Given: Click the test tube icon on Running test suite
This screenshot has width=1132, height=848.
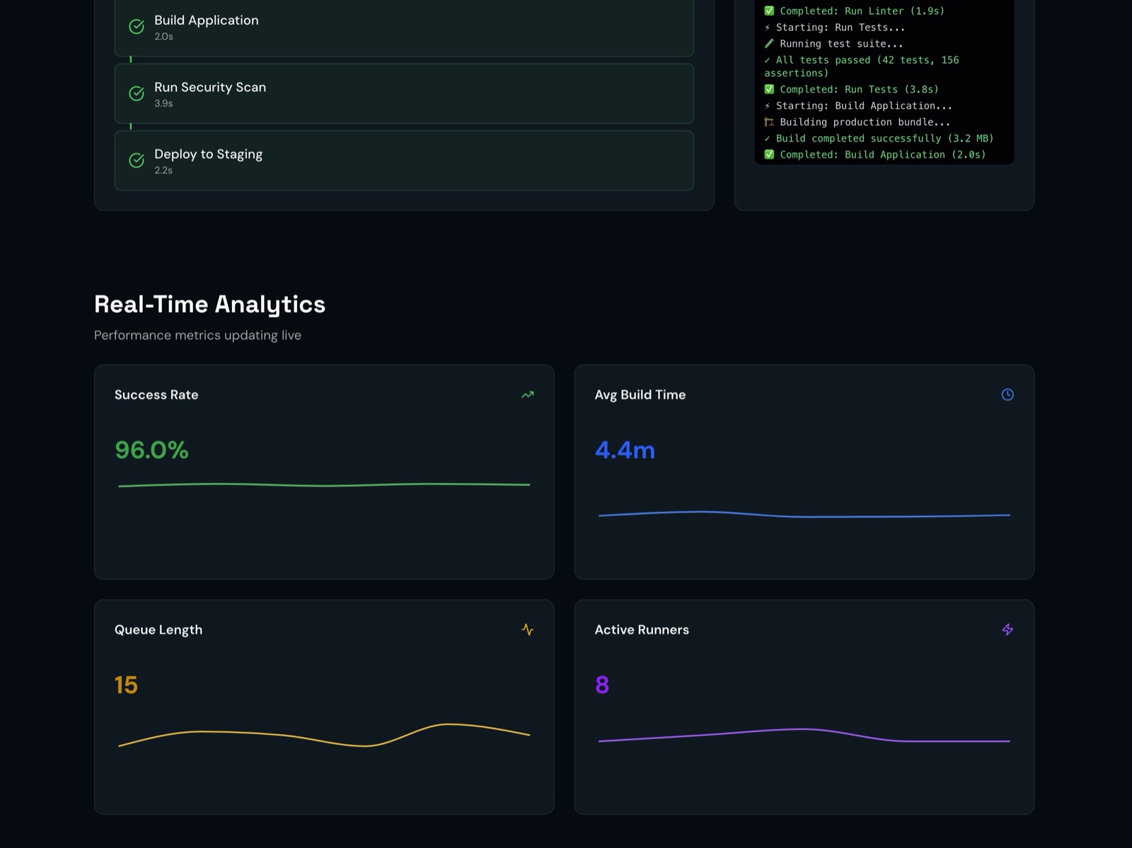Looking at the screenshot, I should [x=769, y=44].
